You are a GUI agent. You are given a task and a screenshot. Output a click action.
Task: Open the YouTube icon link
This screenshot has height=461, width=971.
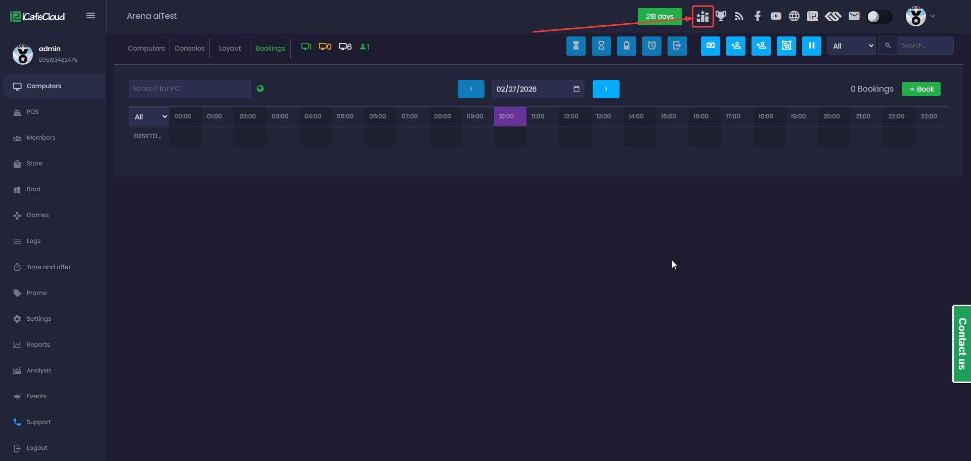(x=776, y=16)
